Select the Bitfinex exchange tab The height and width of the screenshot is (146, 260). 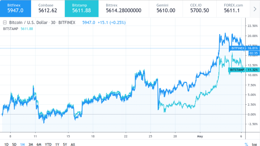(x=15, y=8)
